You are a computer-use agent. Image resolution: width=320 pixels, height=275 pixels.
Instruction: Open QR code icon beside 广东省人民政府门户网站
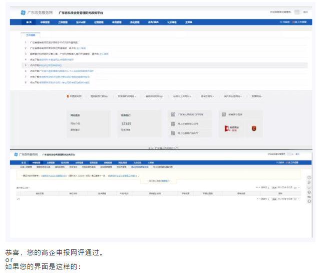(x=173, y=114)
